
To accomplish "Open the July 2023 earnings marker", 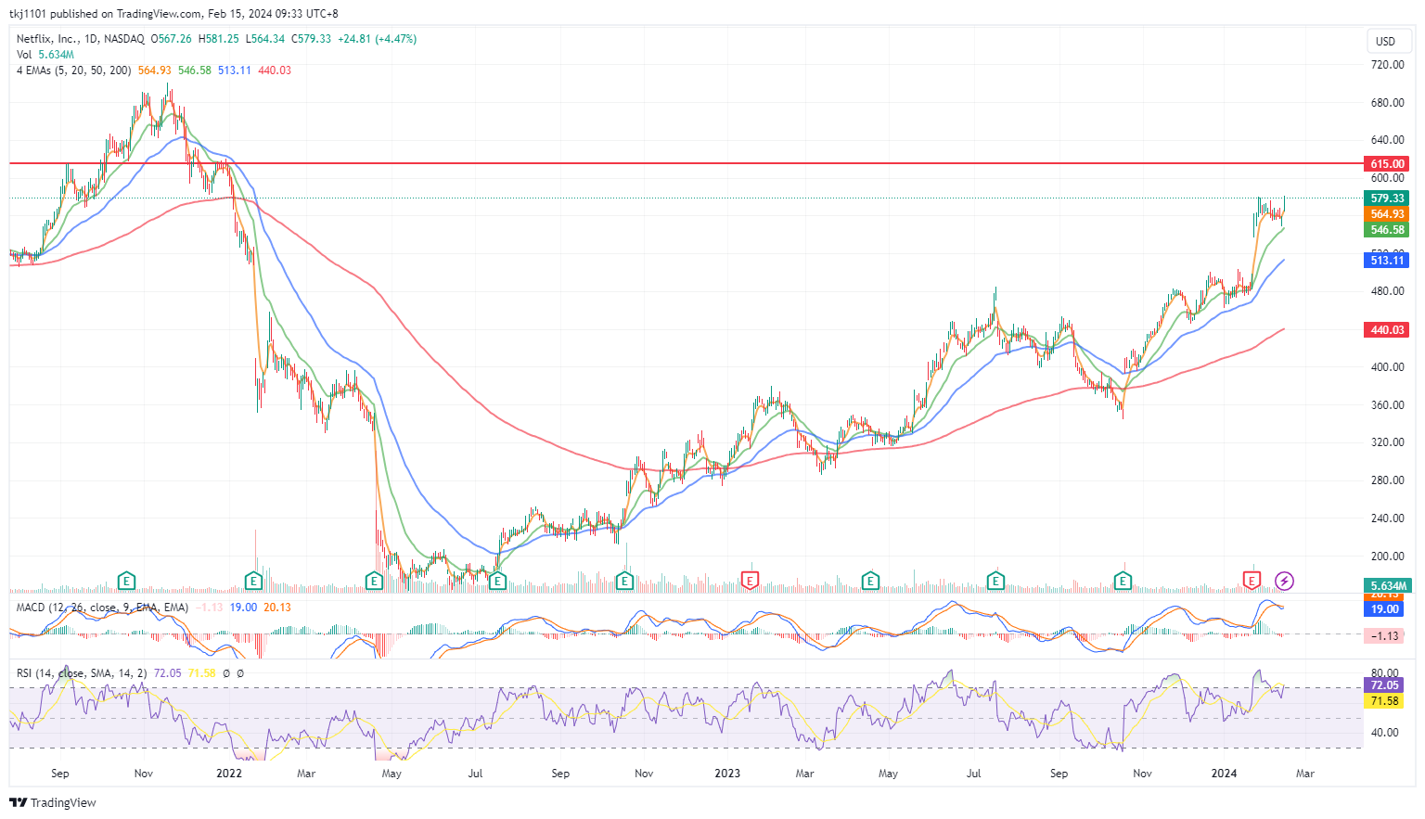I will (x=995, y=582).
